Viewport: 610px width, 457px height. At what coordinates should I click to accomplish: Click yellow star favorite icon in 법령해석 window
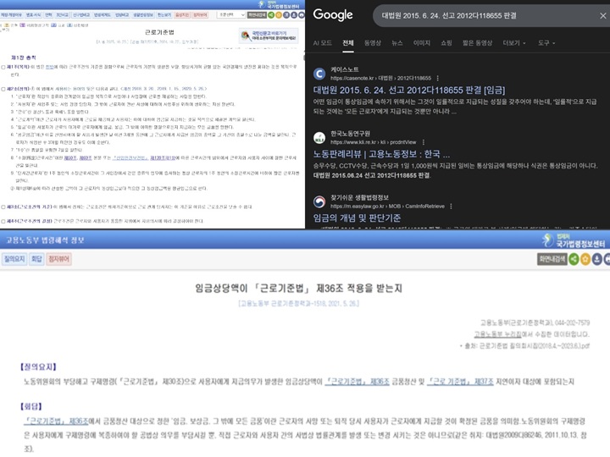(x=585, y=259)
